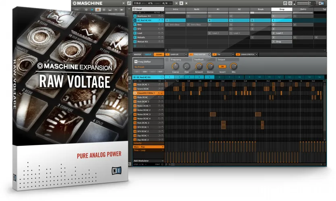Mute the Snare DCAC sound
Image resolution: width=336 pixels, height=201 pixels.
point(160,89)
